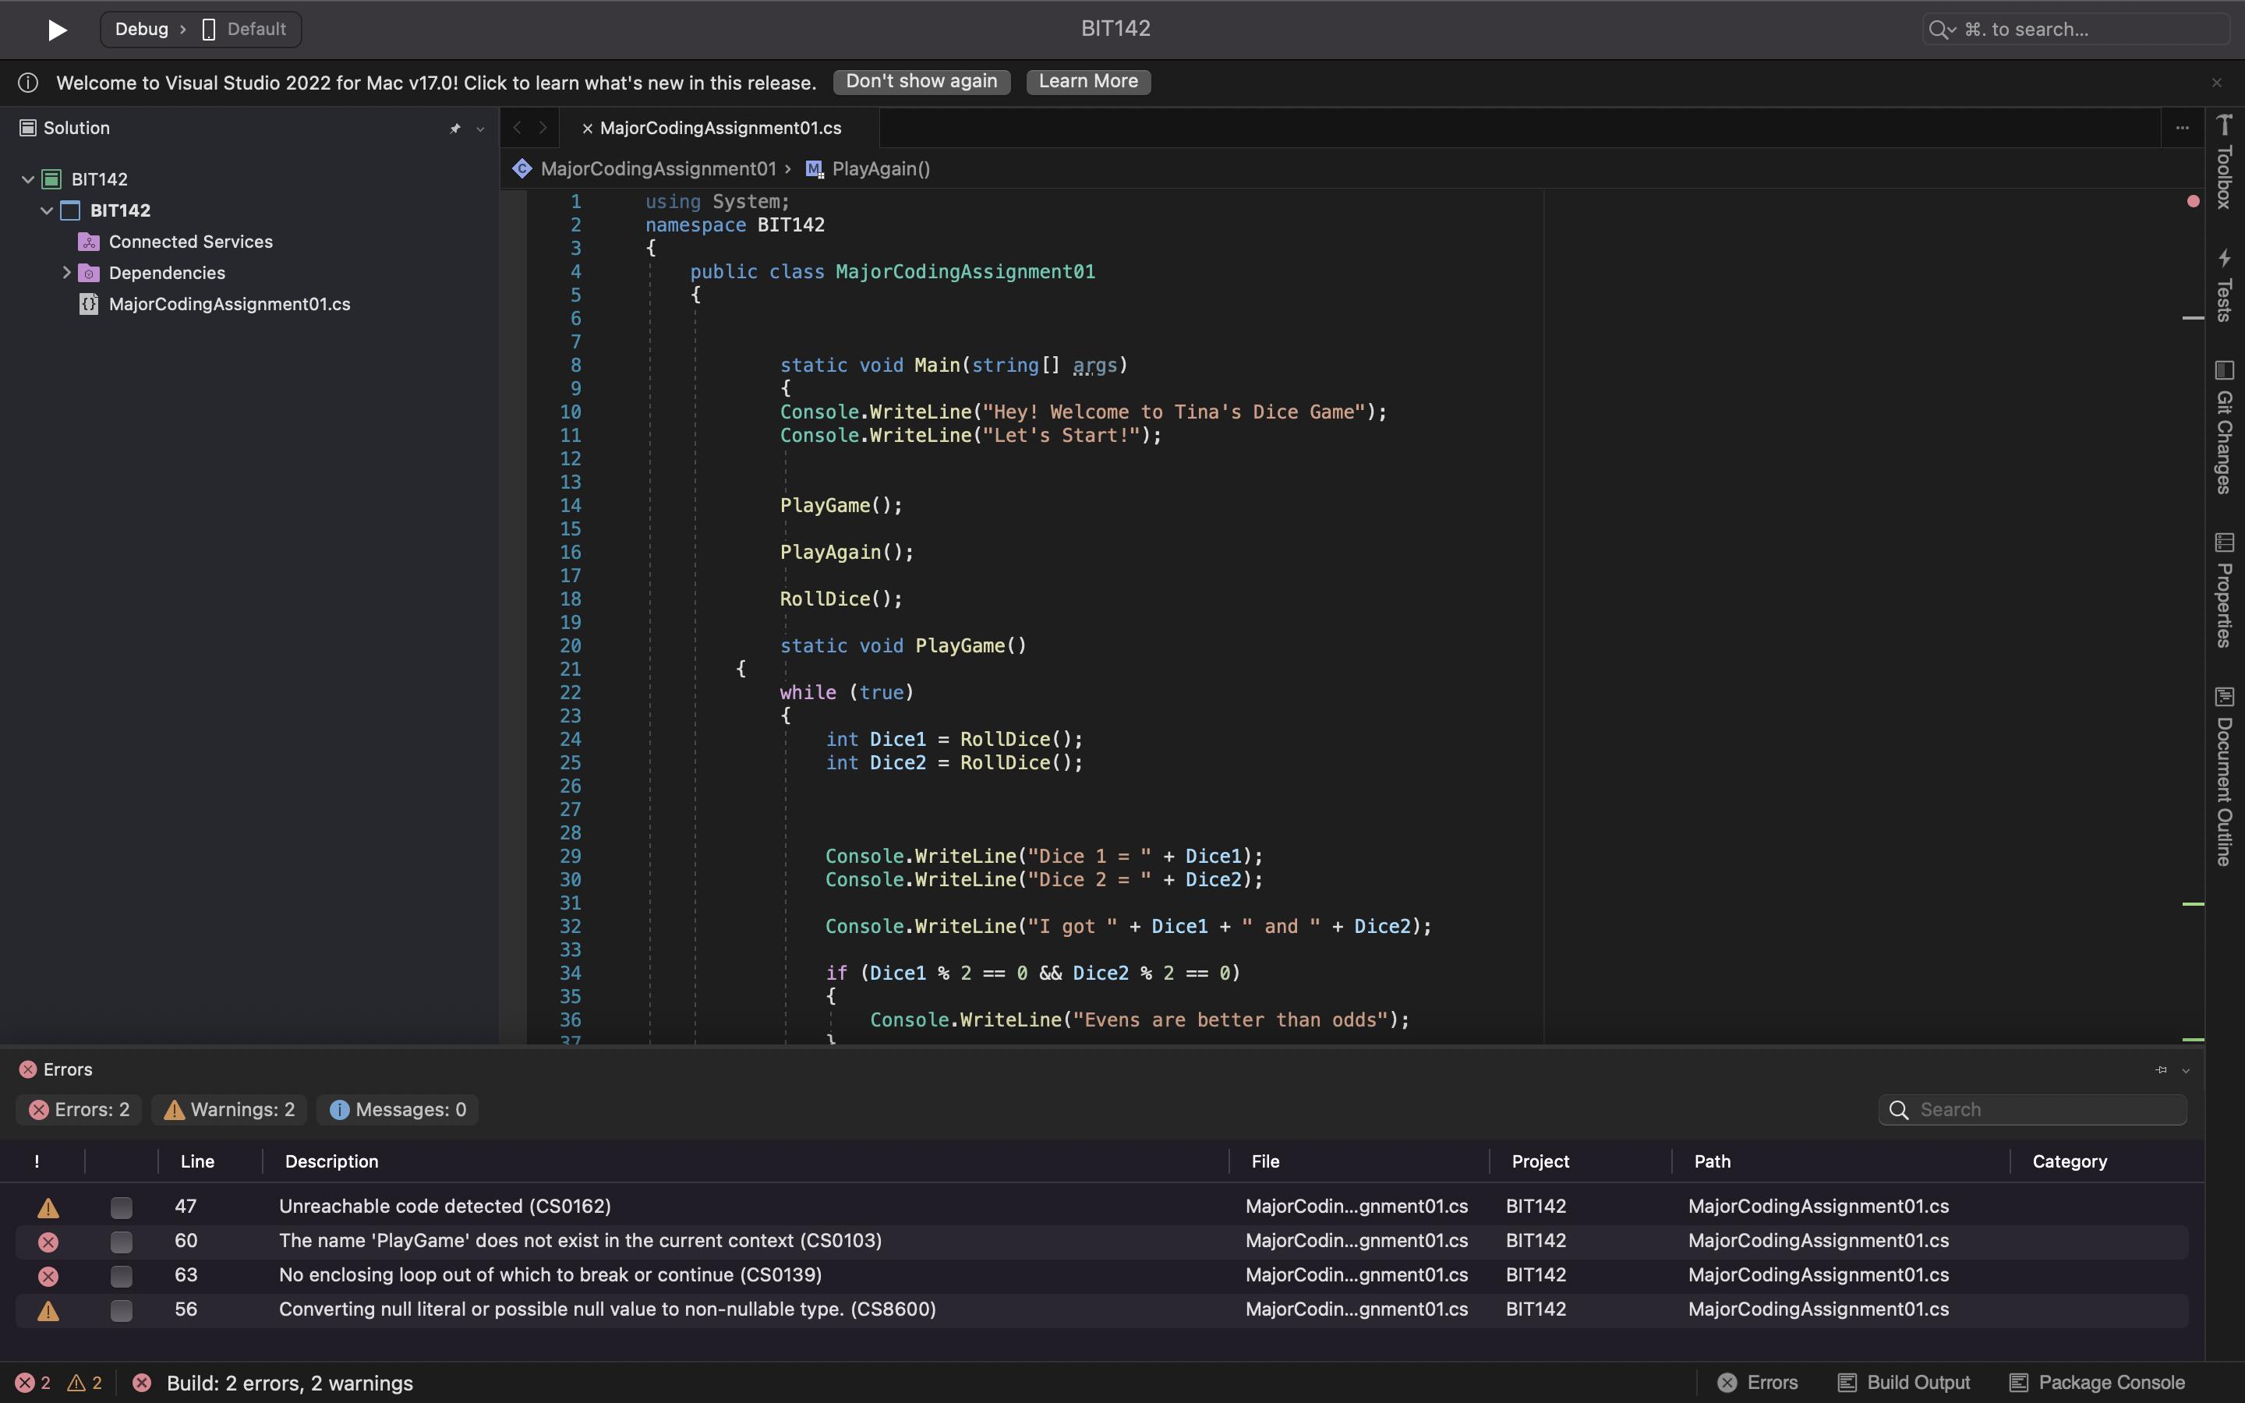Click error icon for PlayGame row
This screenshot has height=1403, width=2245.
[x=48, y=1242]
